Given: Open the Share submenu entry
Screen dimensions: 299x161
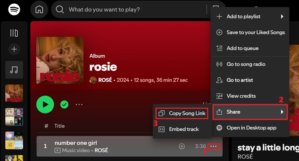Looking at the screenshot, I should (x=250, y=112).
